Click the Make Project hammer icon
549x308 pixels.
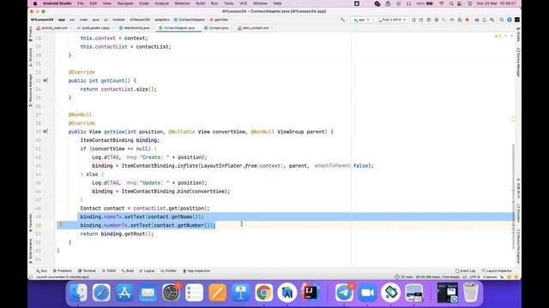[342, 20]
